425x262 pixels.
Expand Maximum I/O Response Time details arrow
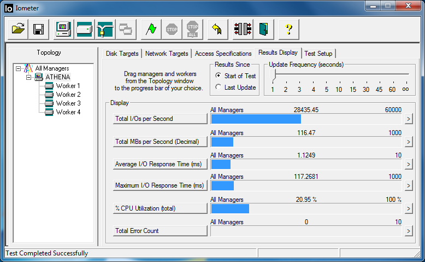tap(409, 186)
